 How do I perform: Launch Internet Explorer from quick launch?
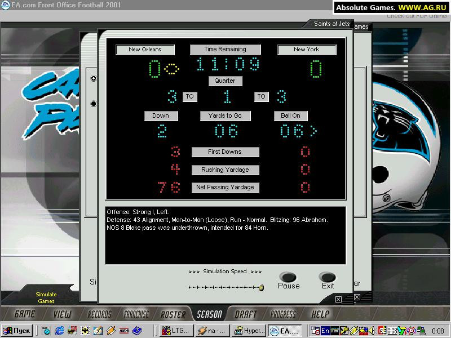coord(59,331)
